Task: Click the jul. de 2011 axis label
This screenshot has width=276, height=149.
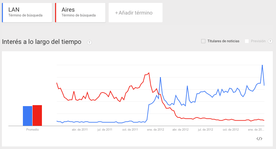Action: pyautogui.click(x=105, y=130)
